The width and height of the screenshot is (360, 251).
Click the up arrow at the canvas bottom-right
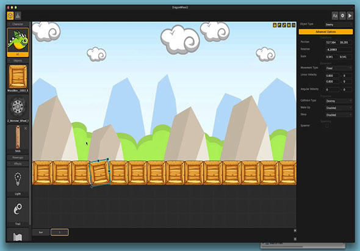point(295,231)
